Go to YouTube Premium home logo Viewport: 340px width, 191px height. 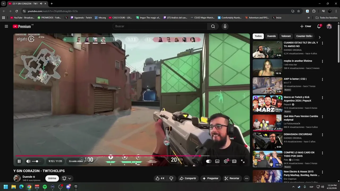22,26
